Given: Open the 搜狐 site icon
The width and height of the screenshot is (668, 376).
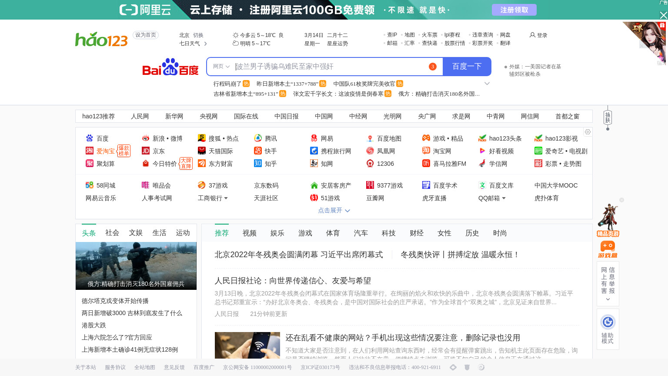Looking at the screenshot, I should [201, 138].
